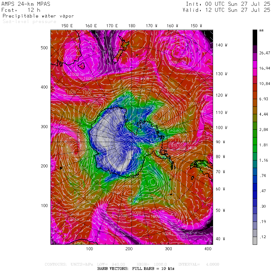This screenshot has width=272, height=272.
Task: Click the faded 'CONTOURS: UNITS=hPa' caption
Action: coord(69,264)
